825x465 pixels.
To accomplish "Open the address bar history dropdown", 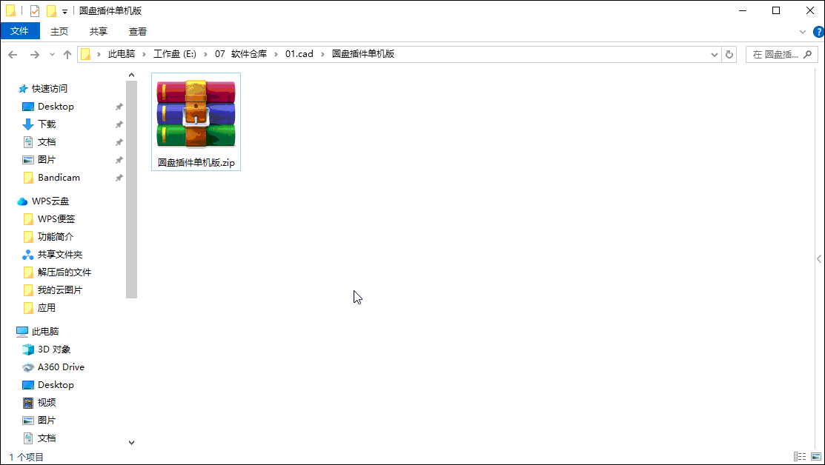I will [x=715, y=55].
